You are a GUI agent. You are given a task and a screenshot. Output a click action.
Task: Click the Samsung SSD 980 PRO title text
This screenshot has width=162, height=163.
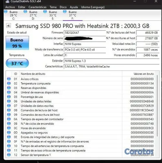[82, 26]
